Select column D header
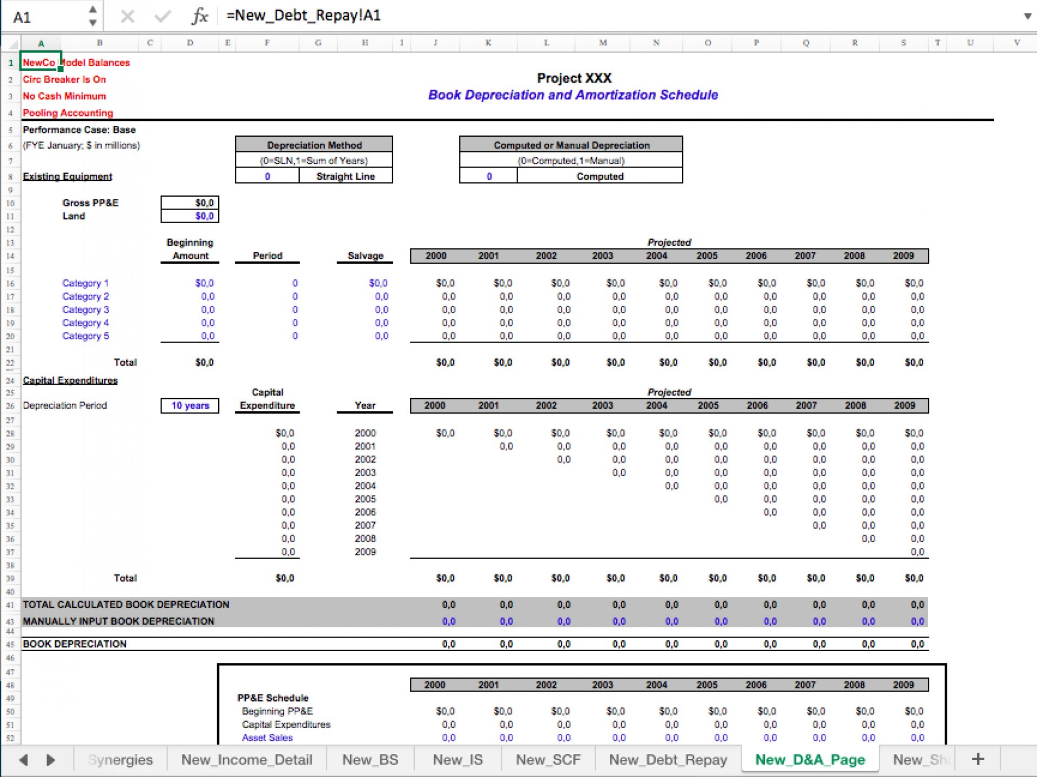This screenshot has width=1037, height=777. 190,43
